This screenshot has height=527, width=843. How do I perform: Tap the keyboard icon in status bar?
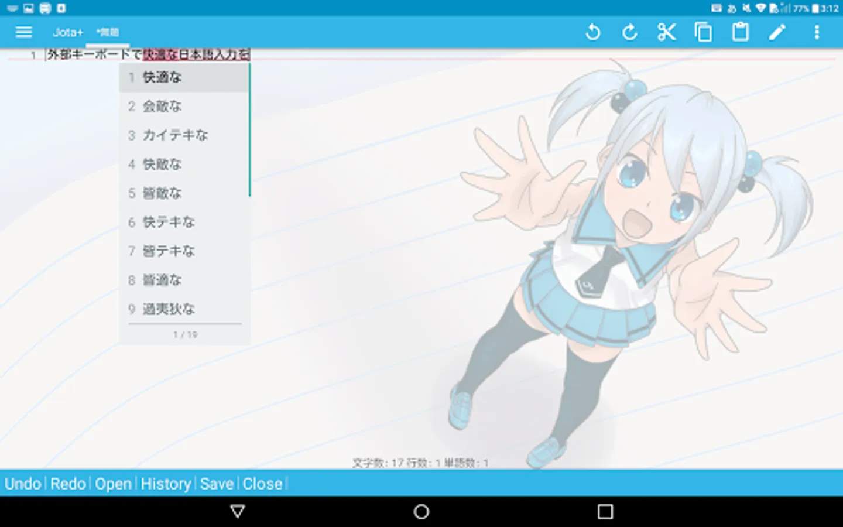click(x=717, y=8)
